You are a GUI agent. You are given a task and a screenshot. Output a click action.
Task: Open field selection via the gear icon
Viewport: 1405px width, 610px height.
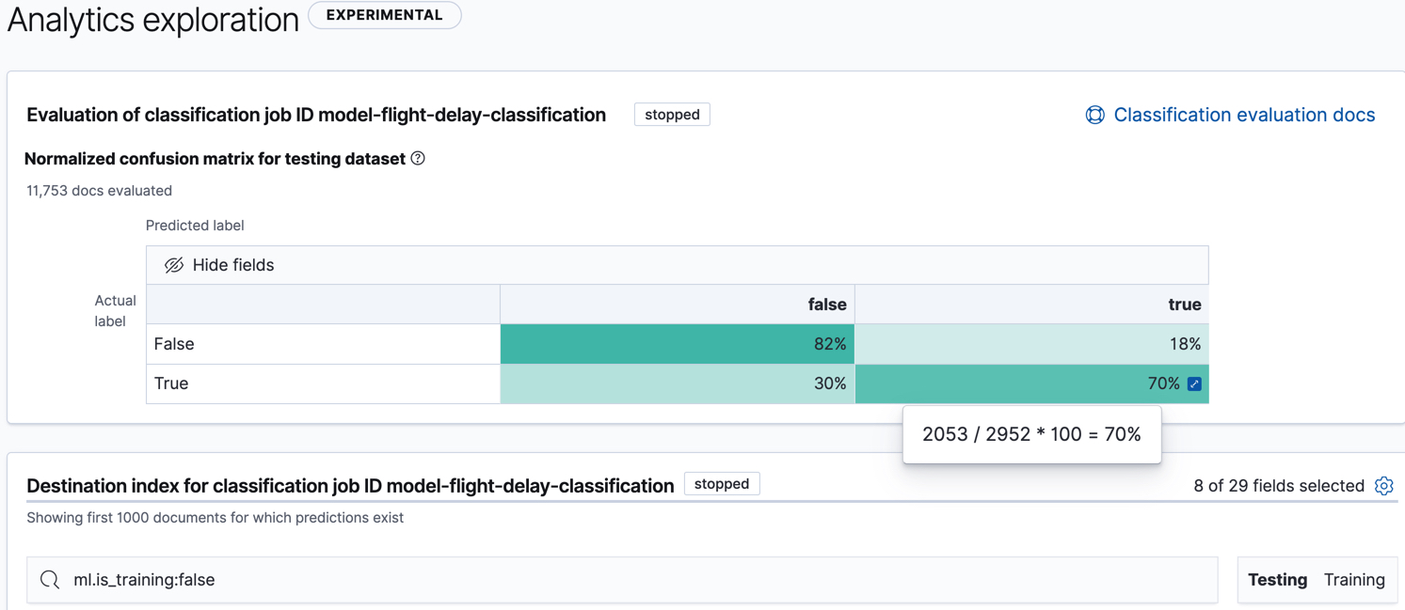1383,486
